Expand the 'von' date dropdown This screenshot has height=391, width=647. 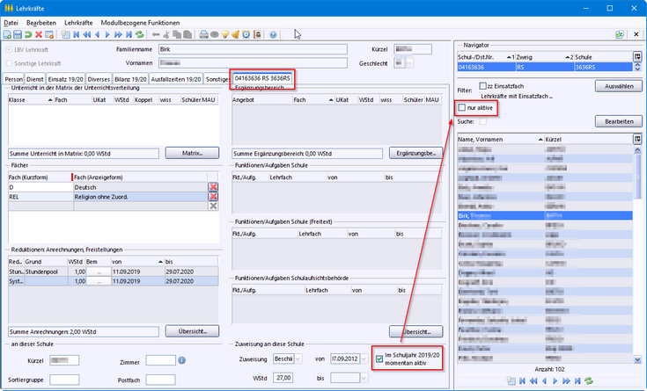364,359
